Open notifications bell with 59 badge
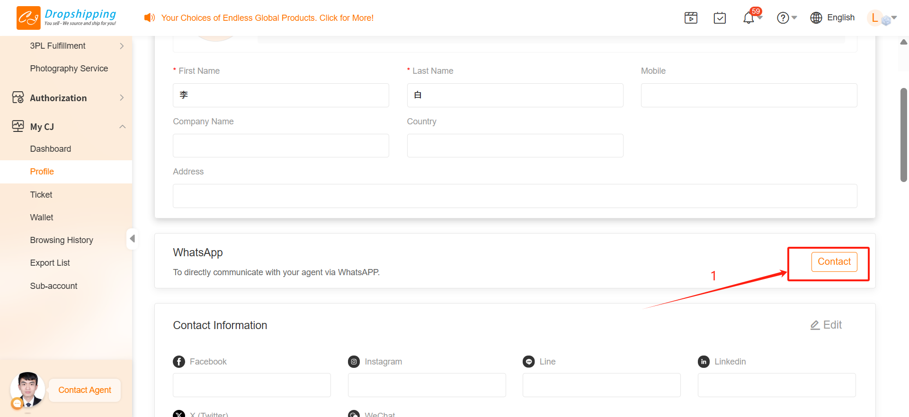 pos(749,18)
